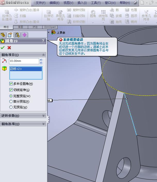Image resolution: width=157 pixels, height=182 pixels.
Task: Open the Hole Wizard (异型孔向导)
Action: tap(60, 15)
